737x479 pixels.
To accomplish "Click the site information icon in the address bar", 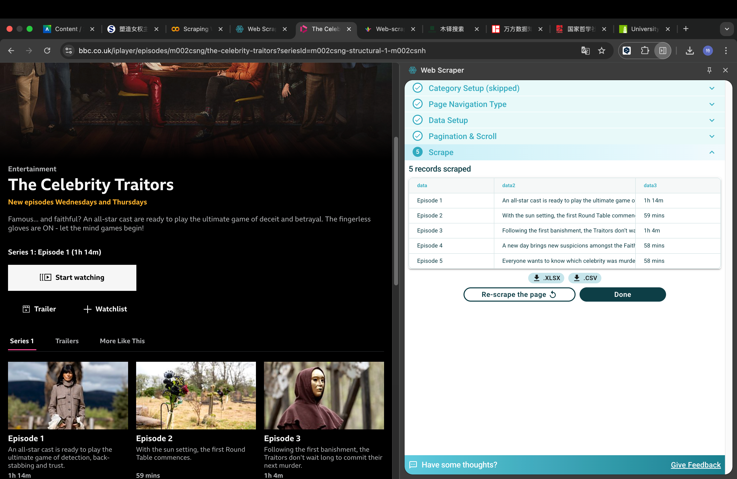I will pos(69,50).
